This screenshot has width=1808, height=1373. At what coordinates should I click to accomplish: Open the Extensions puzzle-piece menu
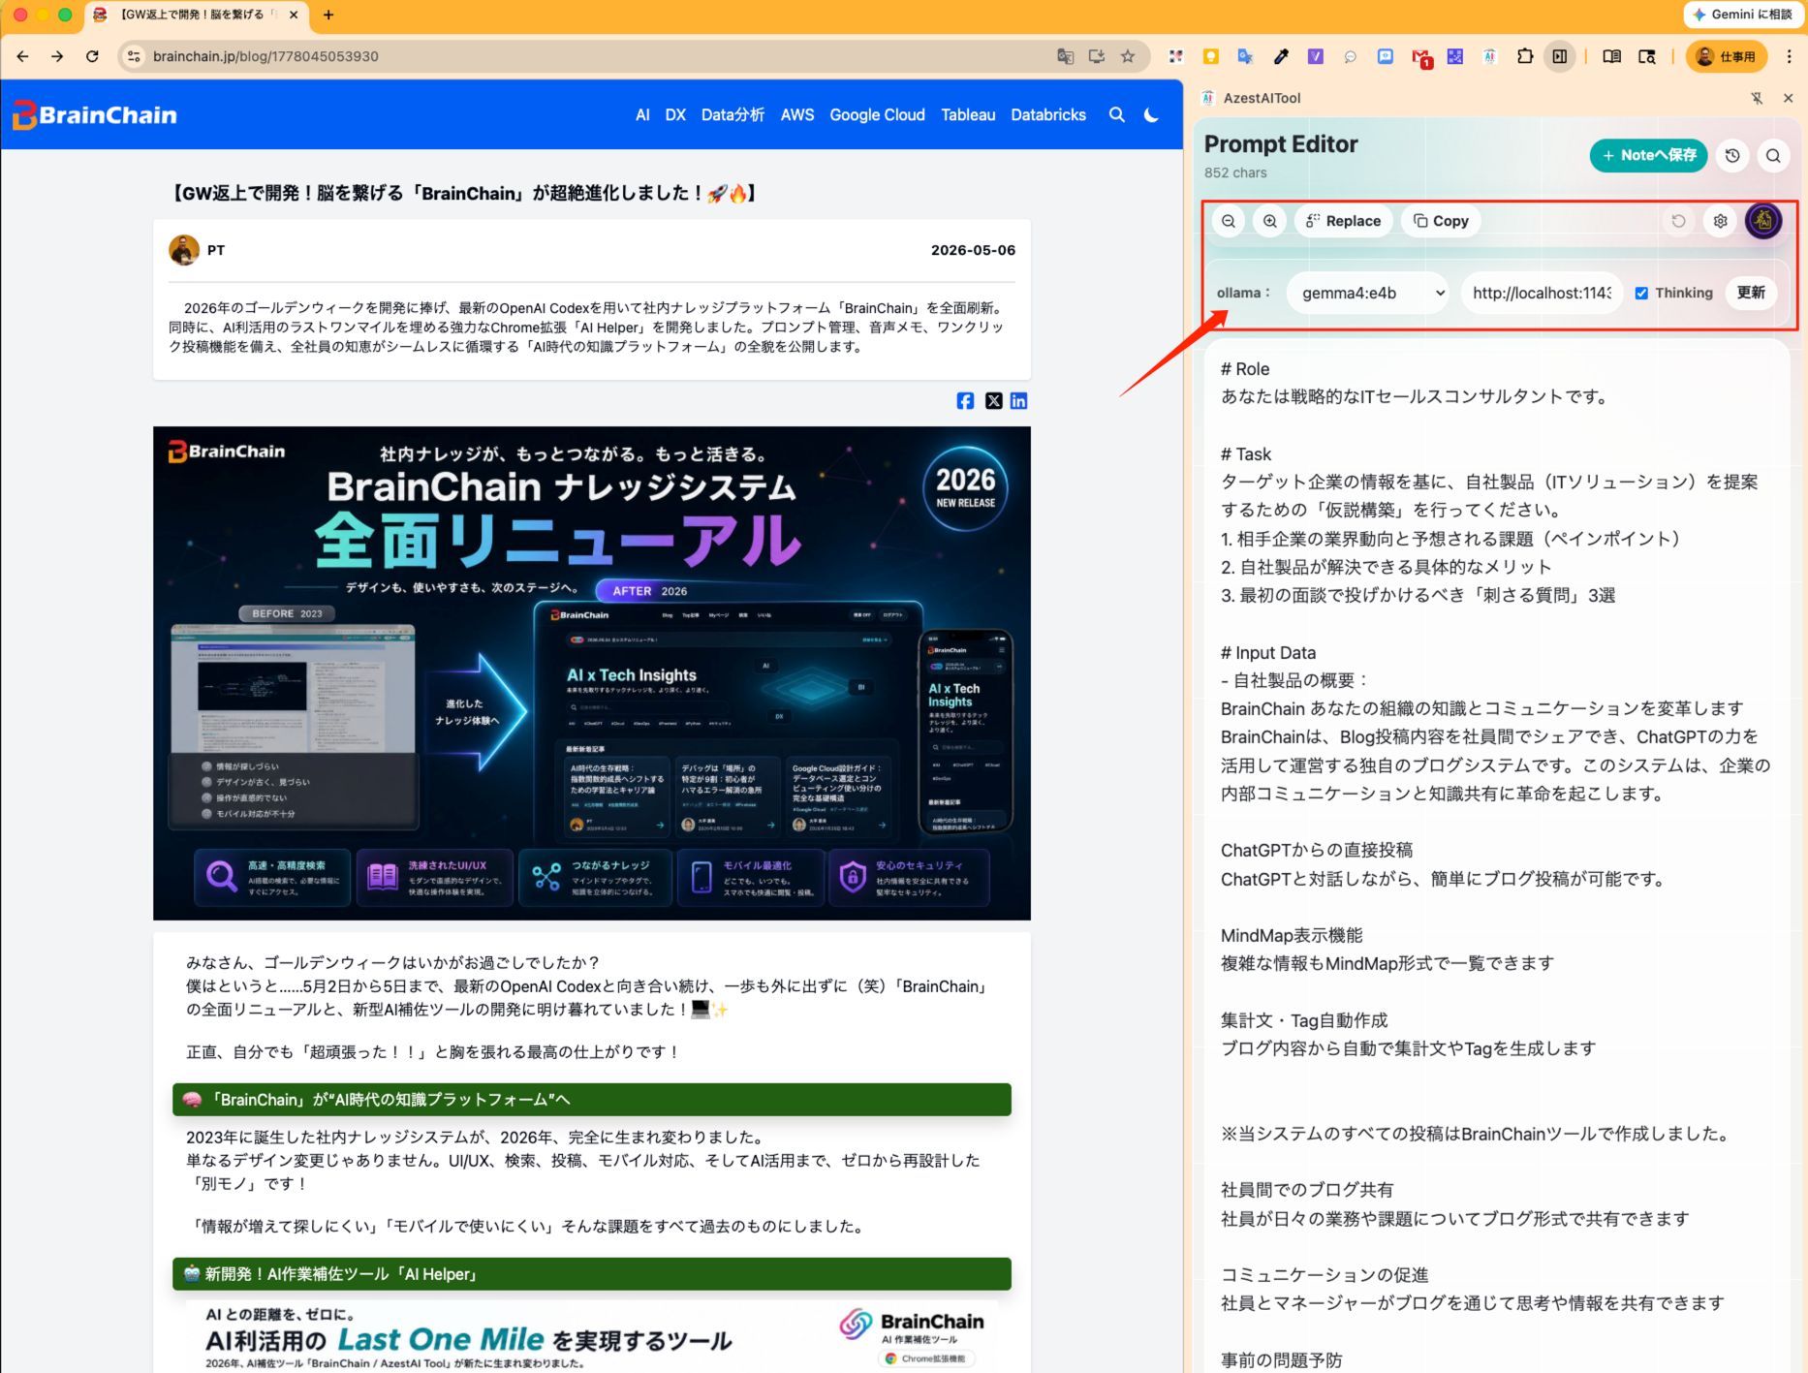pyautogui.click(x=1525, y=56)
